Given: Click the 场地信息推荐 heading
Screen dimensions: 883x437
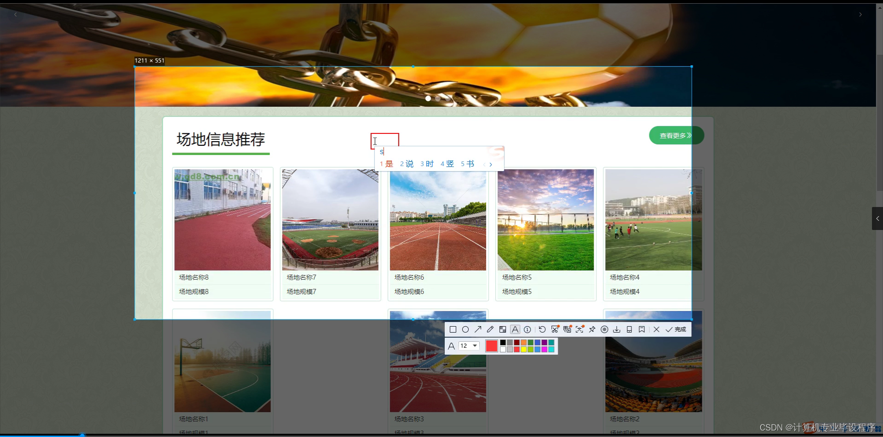Looking at the screenshot, I should coord(221,139).
